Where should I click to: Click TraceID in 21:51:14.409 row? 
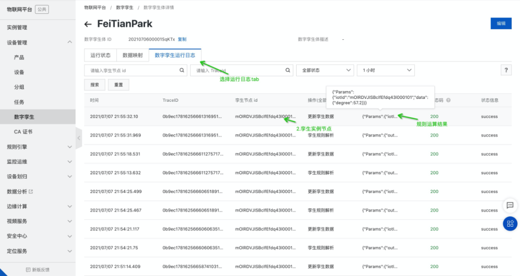(x=192, y=266)
